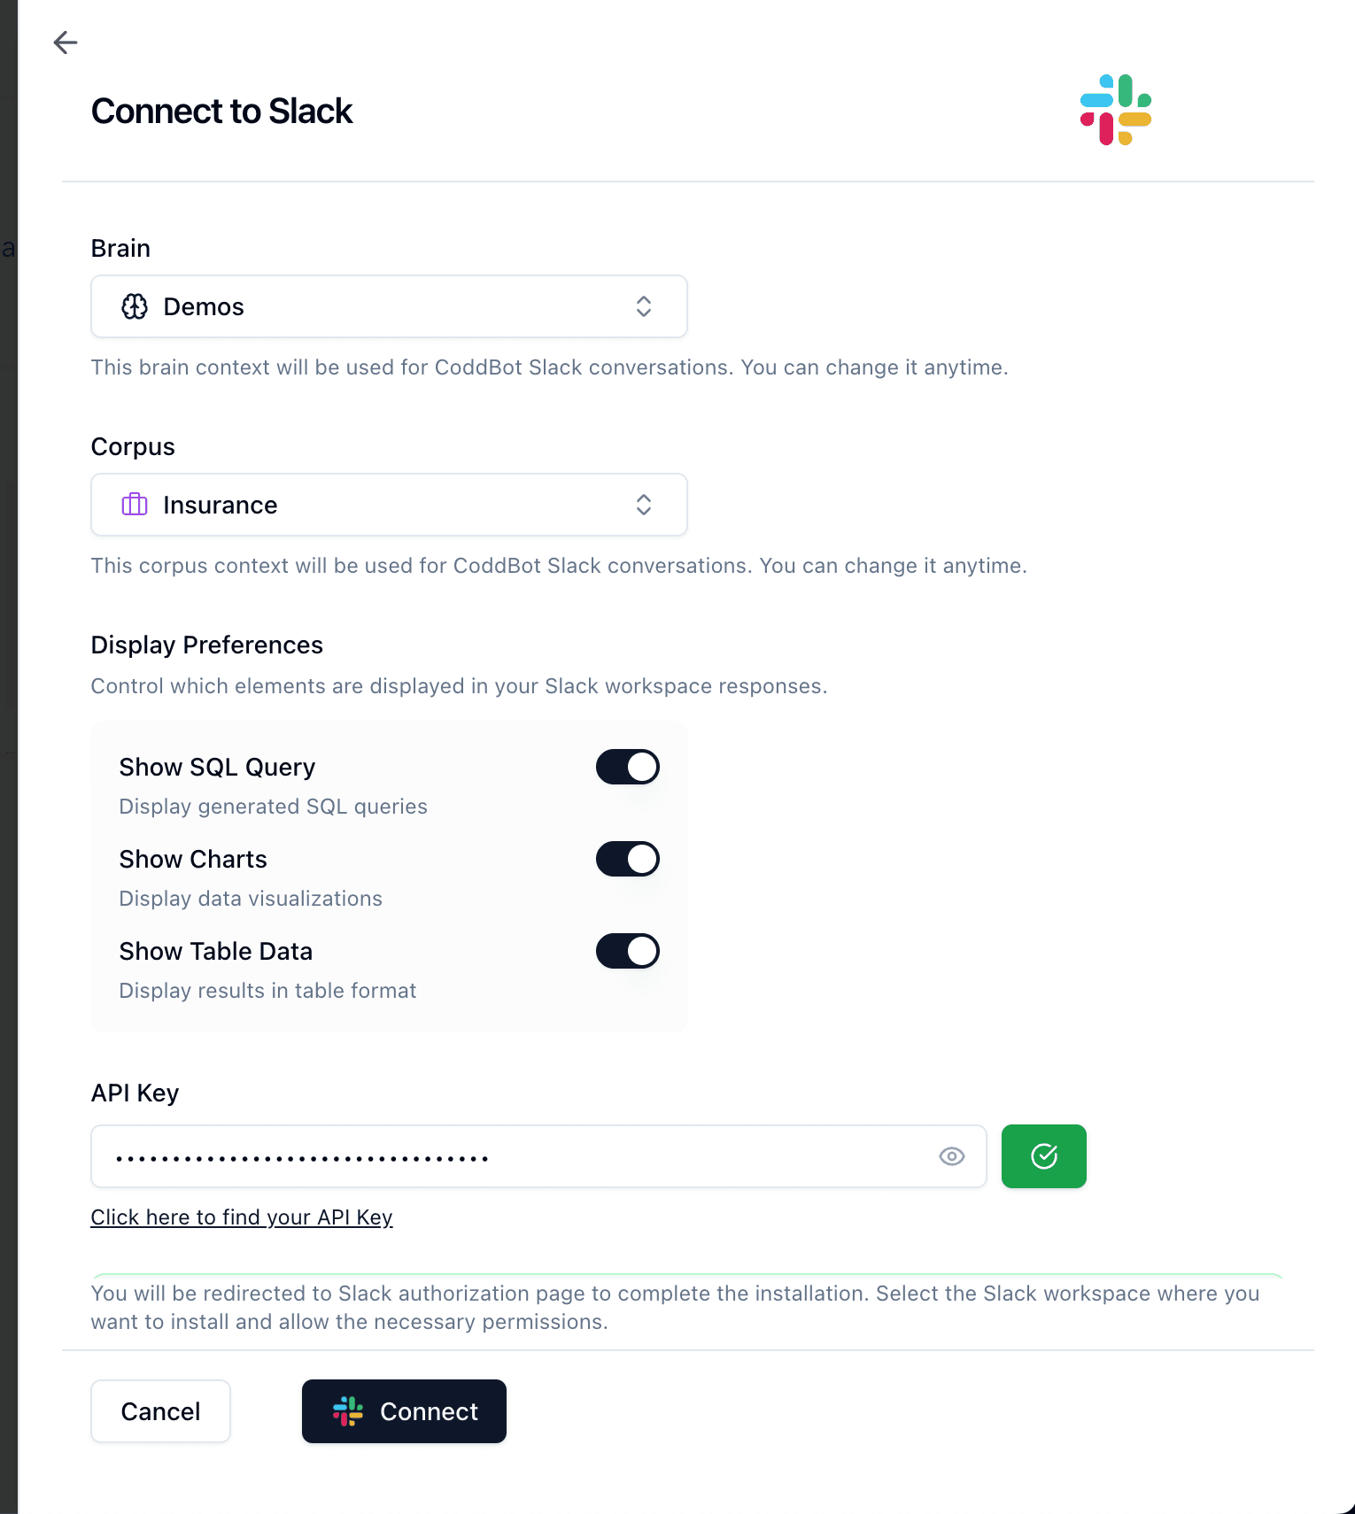Open the Brain dropdown showing Demos

tap(388, 306)
